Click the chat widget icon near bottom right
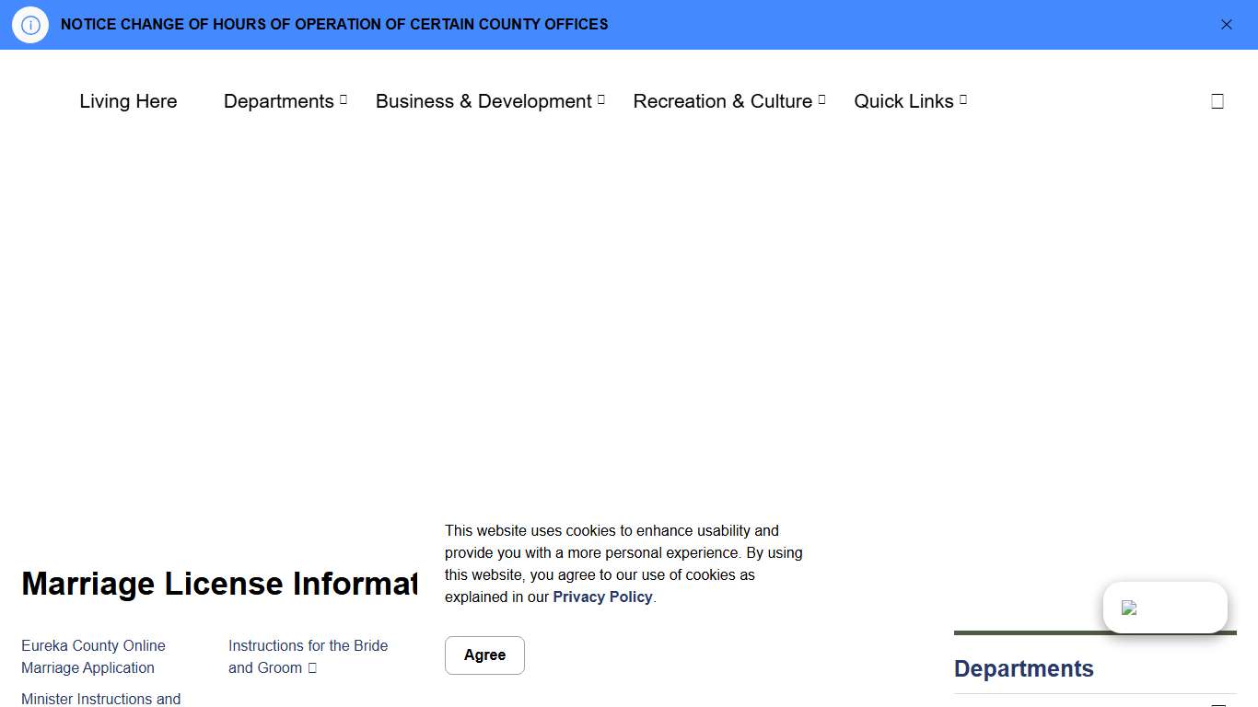Viewport: 1258px width, 707px height. tap(1165, 608)
